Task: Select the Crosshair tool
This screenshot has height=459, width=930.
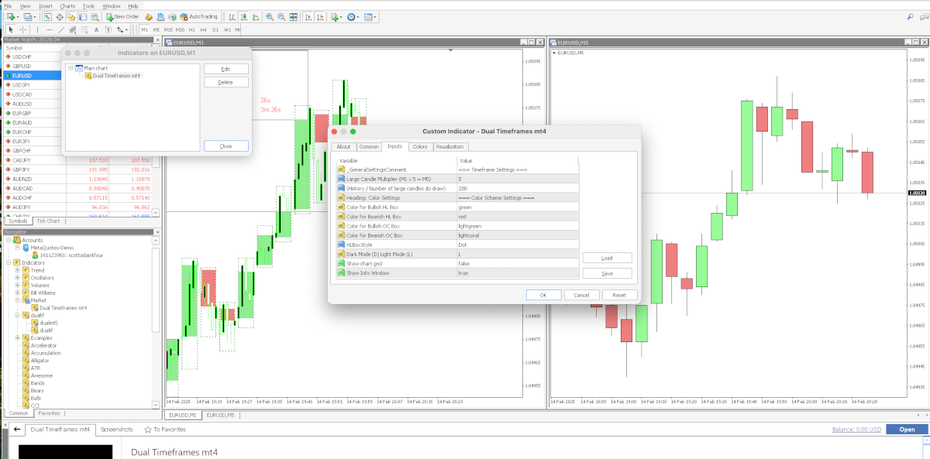Action: point(22,29)
